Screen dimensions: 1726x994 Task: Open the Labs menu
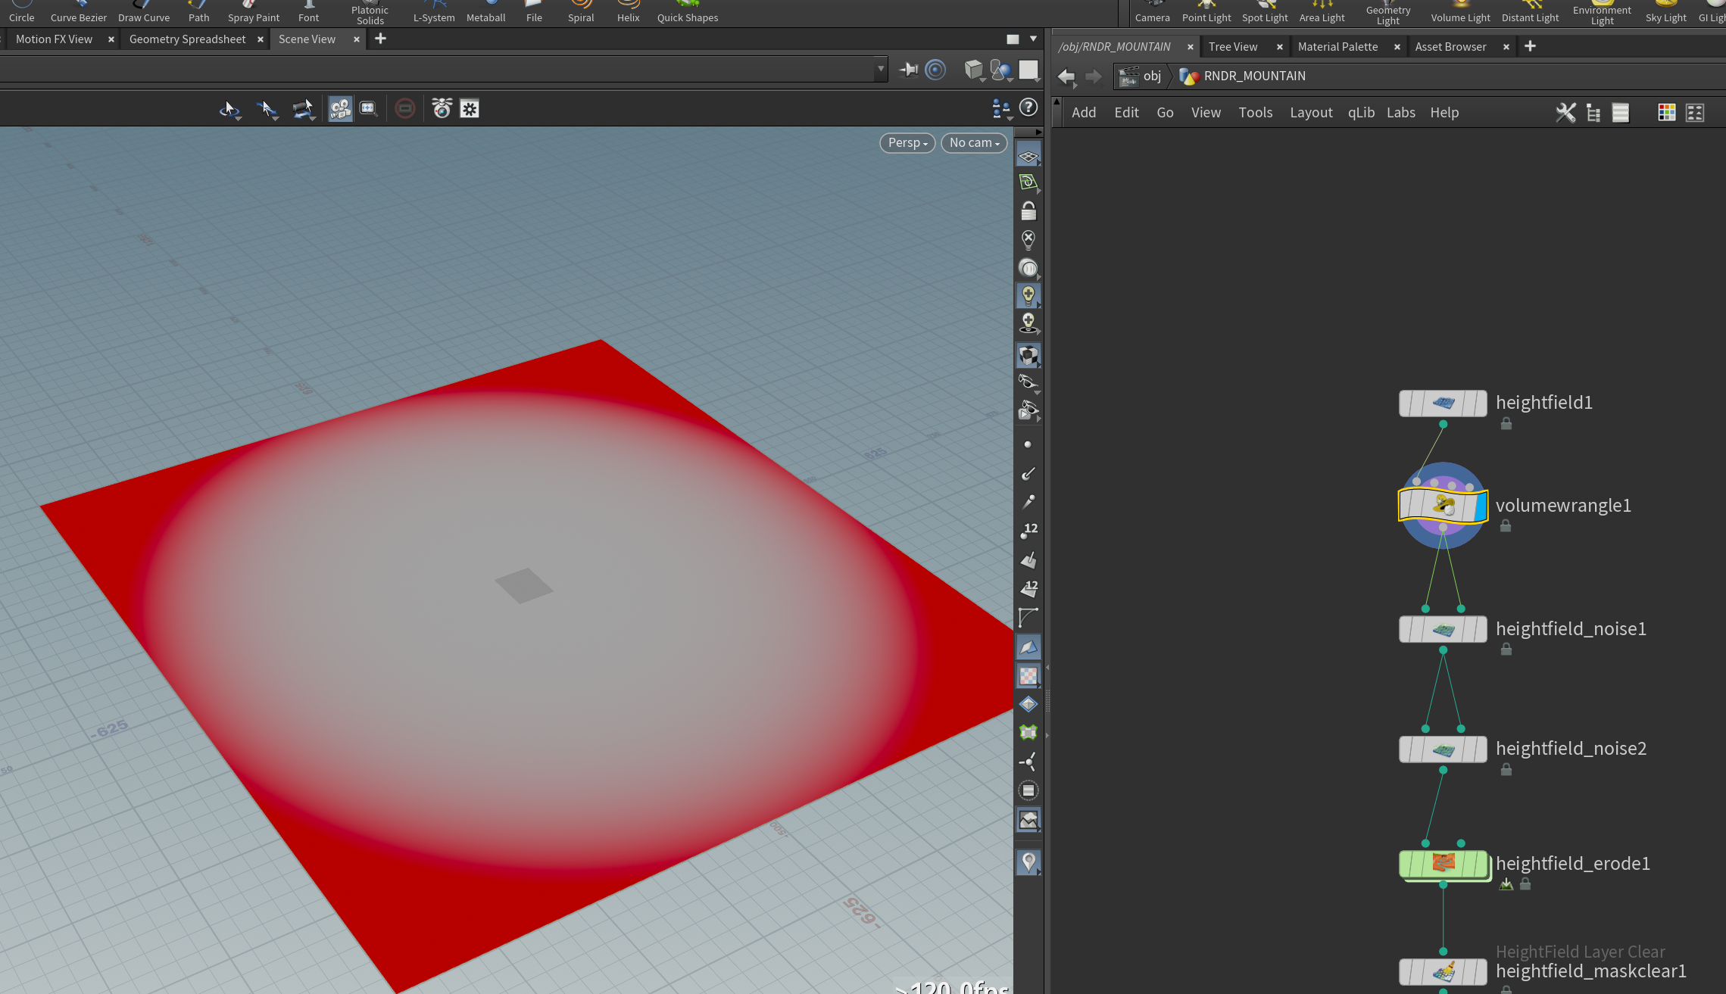click(1400, 113)
